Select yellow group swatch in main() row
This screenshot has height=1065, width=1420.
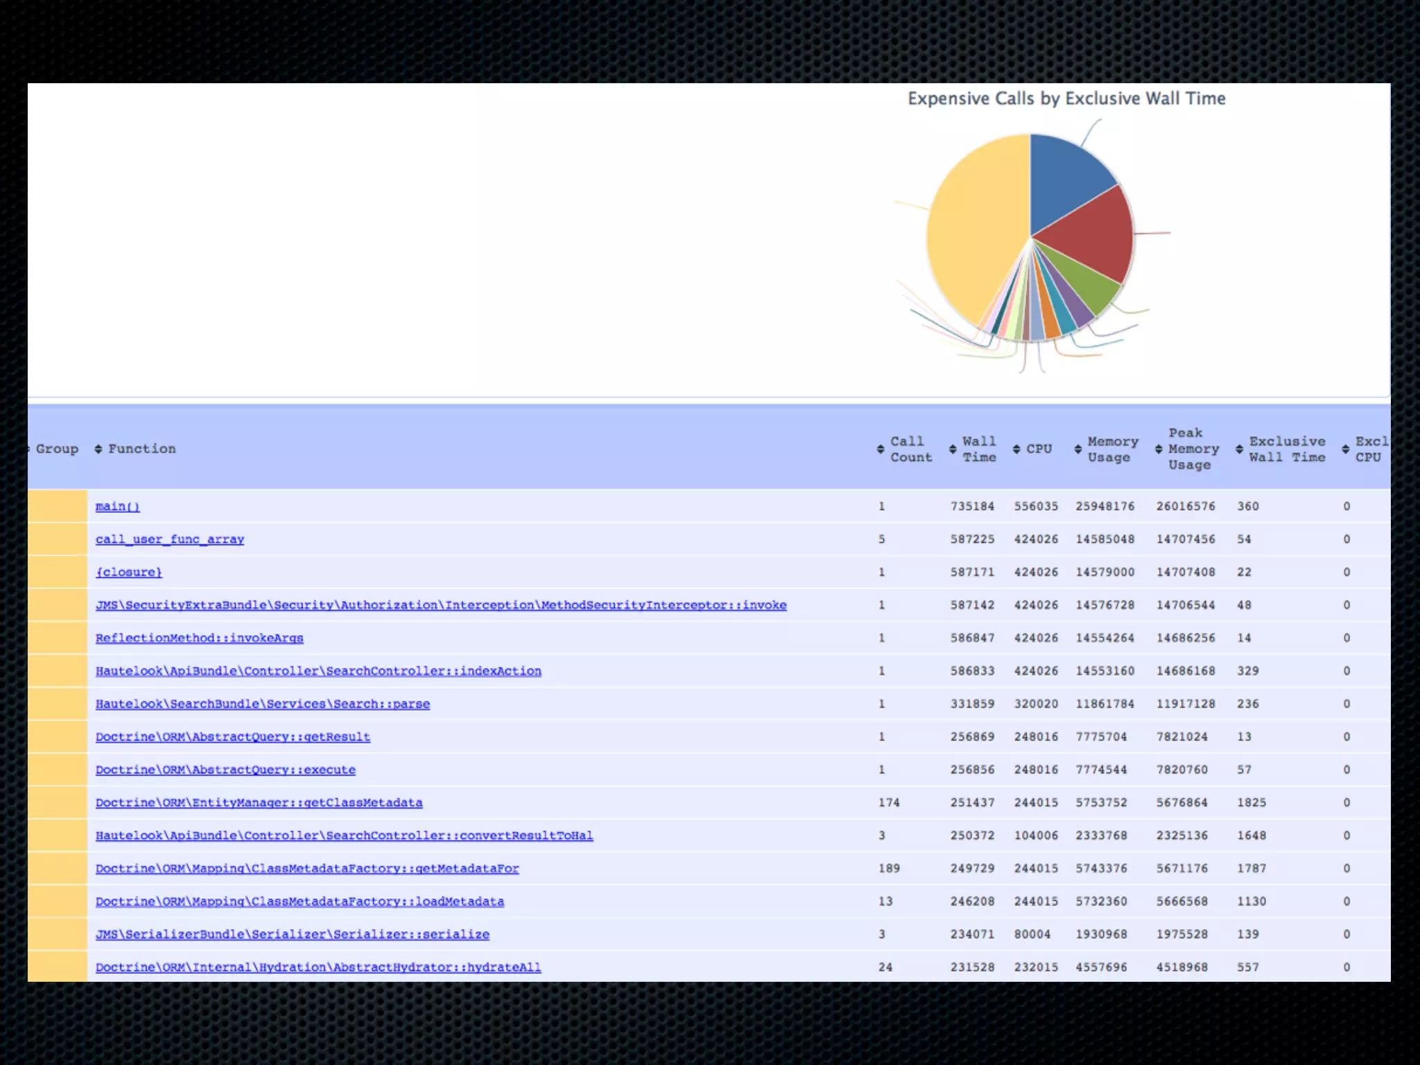coord(58,506)
